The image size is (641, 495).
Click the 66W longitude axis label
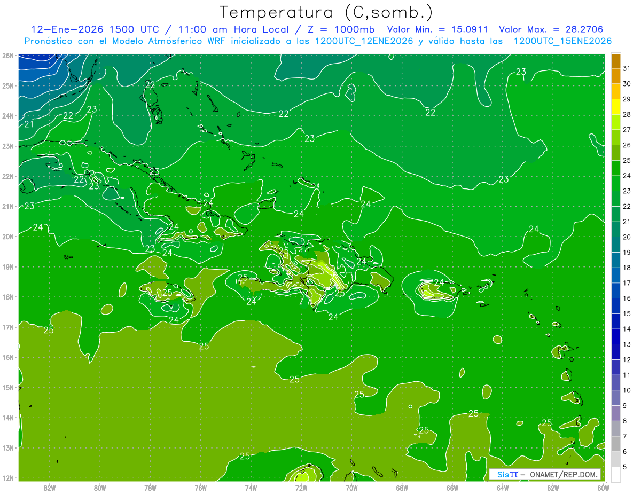[452, 488]
